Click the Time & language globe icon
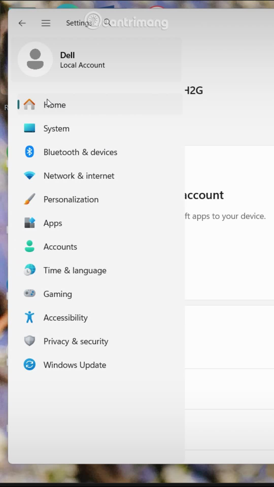Image resolution: width=274 pixels, height=487 pixels. tap(29, 270)
